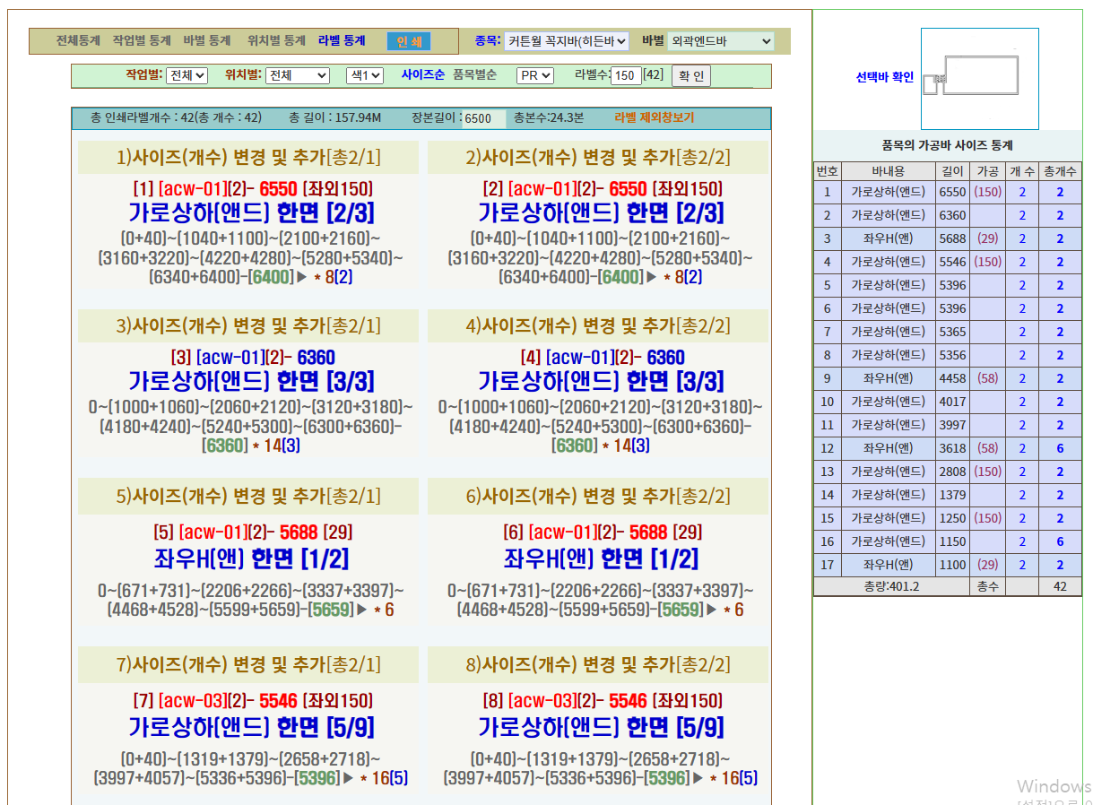Click the 길이 column header
Screen dimensions: 1093x805
coord(952,170)
